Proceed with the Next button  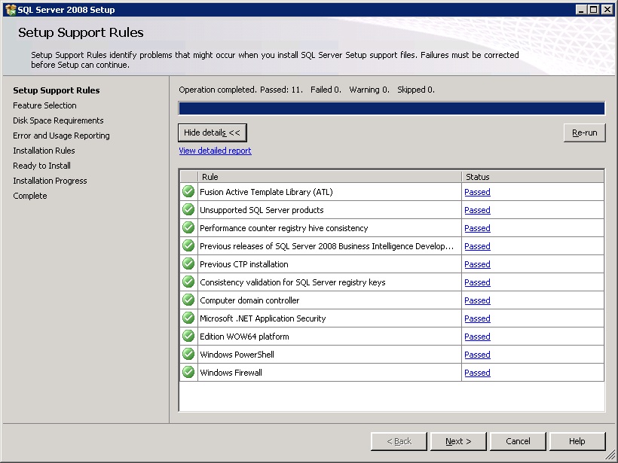(x=458, y=441)
